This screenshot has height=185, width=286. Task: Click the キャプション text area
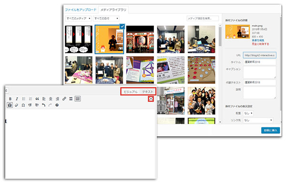260,72
